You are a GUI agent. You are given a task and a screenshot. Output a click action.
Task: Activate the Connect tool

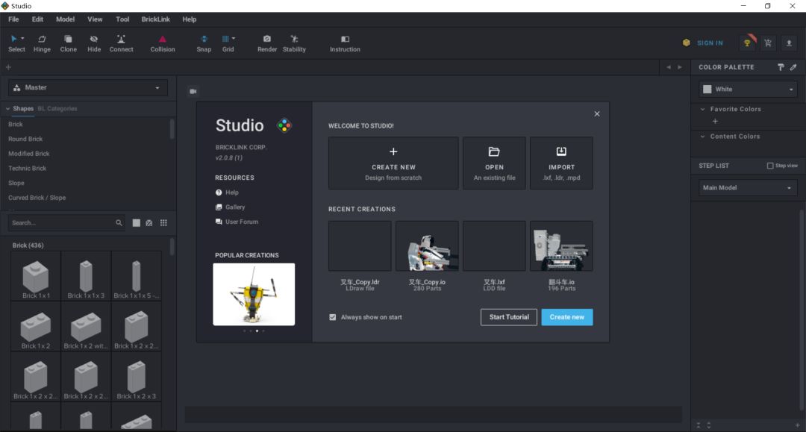(x=121, y=44)
